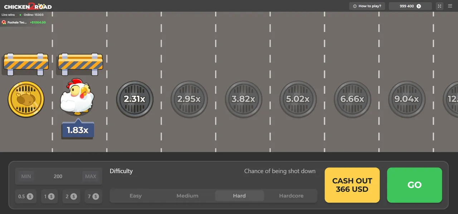This screenshot has height=214, width=458.
Task: Set bet to MAX
Action: 91,176
